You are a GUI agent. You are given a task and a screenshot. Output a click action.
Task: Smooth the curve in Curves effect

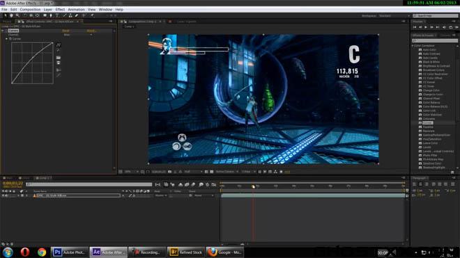[59, 70]
